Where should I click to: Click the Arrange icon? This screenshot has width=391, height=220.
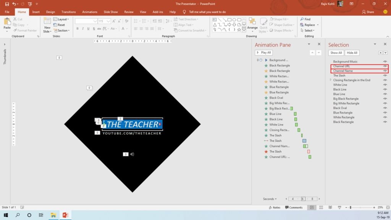(x=252, y=22)
